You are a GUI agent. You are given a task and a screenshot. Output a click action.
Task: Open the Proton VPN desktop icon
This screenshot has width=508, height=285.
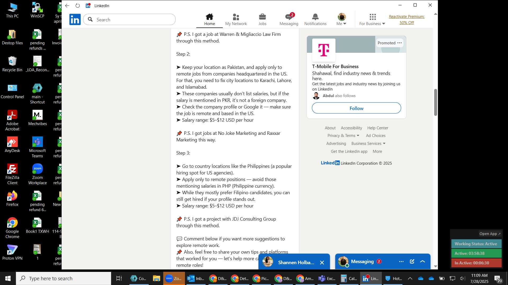coord(12,253)
